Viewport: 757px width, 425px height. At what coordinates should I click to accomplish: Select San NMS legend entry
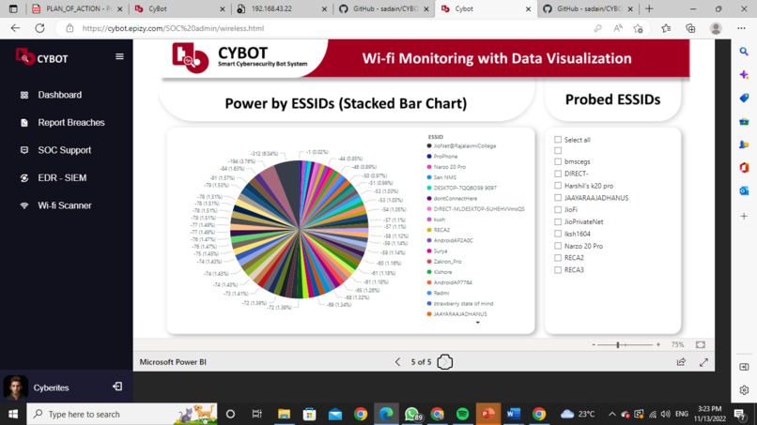[441, 177]
